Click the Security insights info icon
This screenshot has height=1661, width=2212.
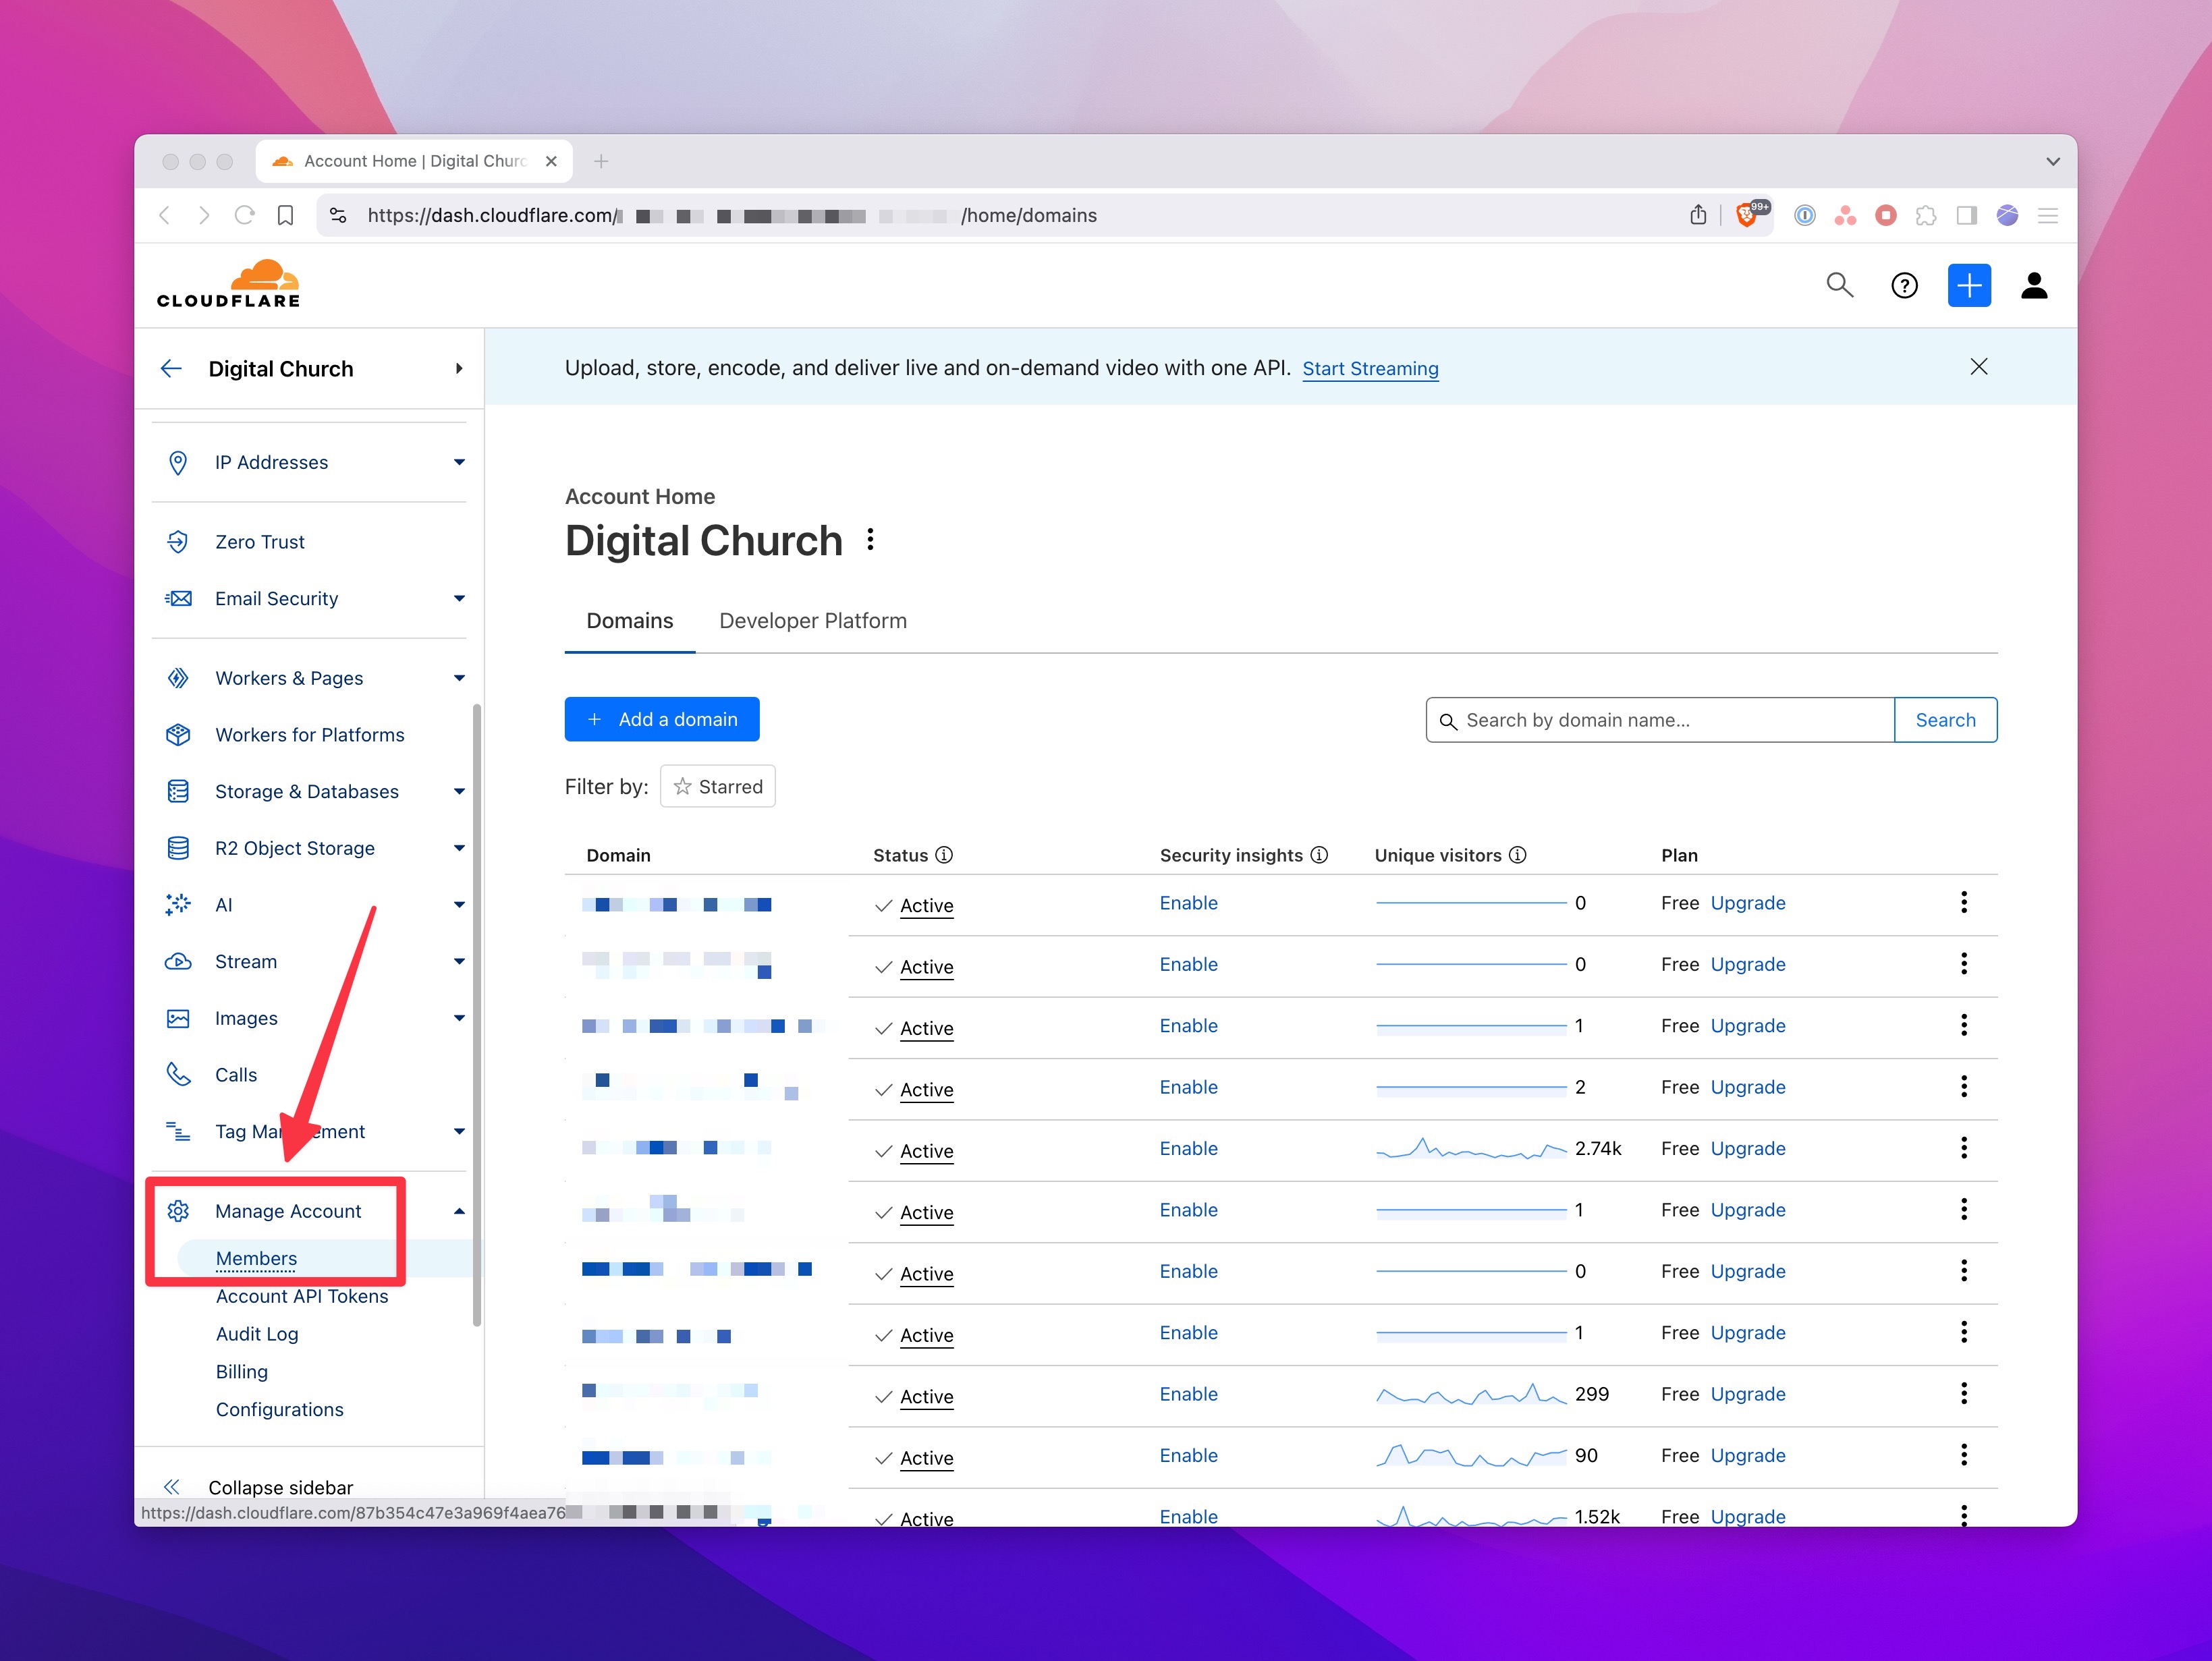point(1319,855)
